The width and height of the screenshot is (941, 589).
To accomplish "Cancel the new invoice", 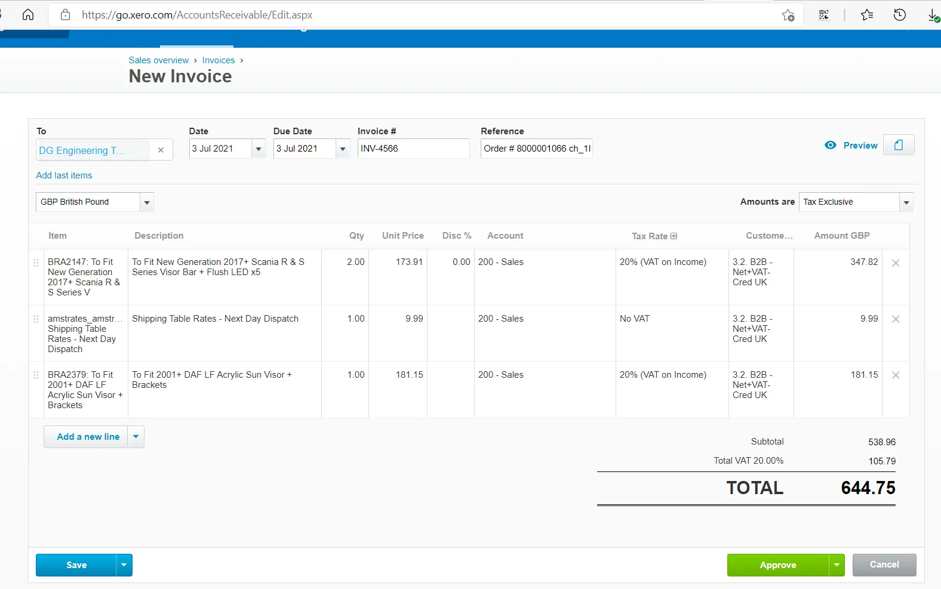I will (884, 565).
